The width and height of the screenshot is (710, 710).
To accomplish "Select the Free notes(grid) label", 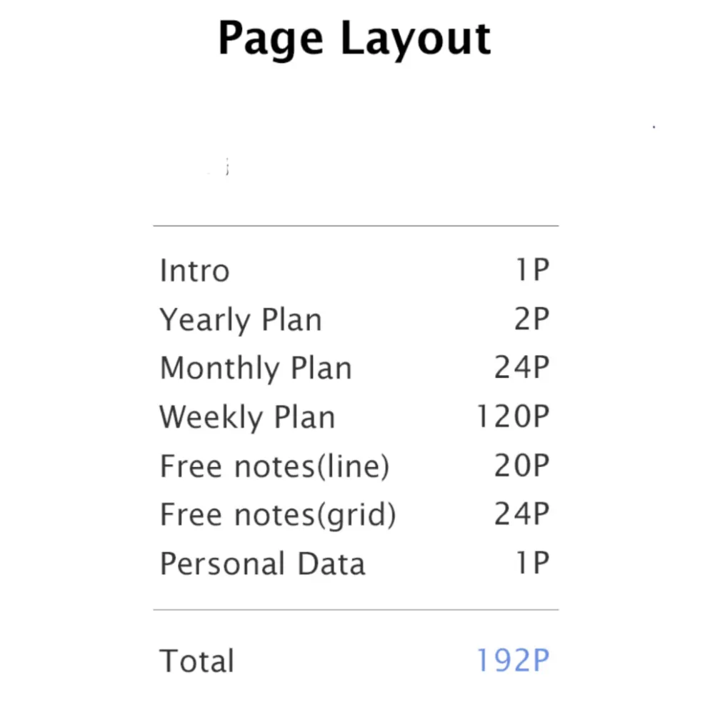I will click(x=278, y=515).
